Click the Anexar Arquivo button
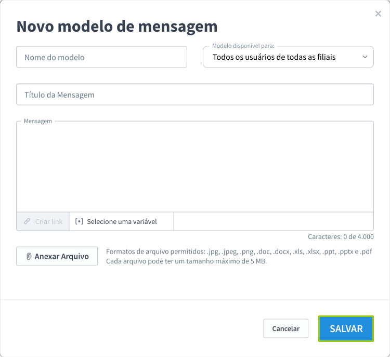This screenshot has width=390, height=357. tap(57, 256)
